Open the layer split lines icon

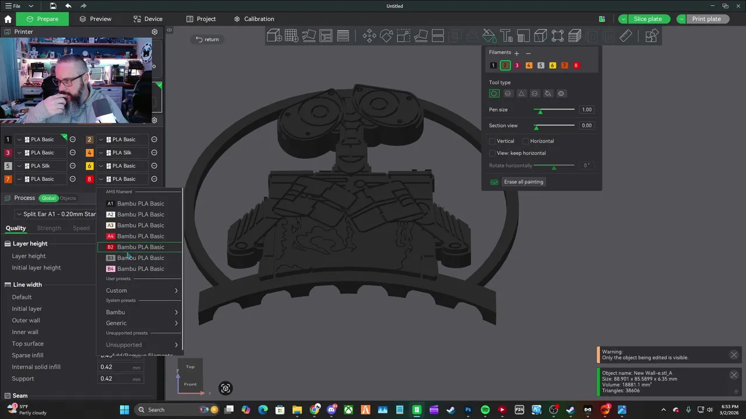[343, 36]
